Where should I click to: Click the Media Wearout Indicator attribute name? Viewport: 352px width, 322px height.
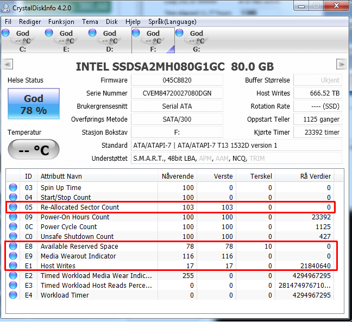click(78, 256)
